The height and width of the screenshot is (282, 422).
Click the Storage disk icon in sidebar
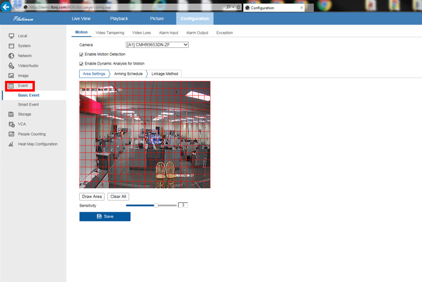[11, 114]
